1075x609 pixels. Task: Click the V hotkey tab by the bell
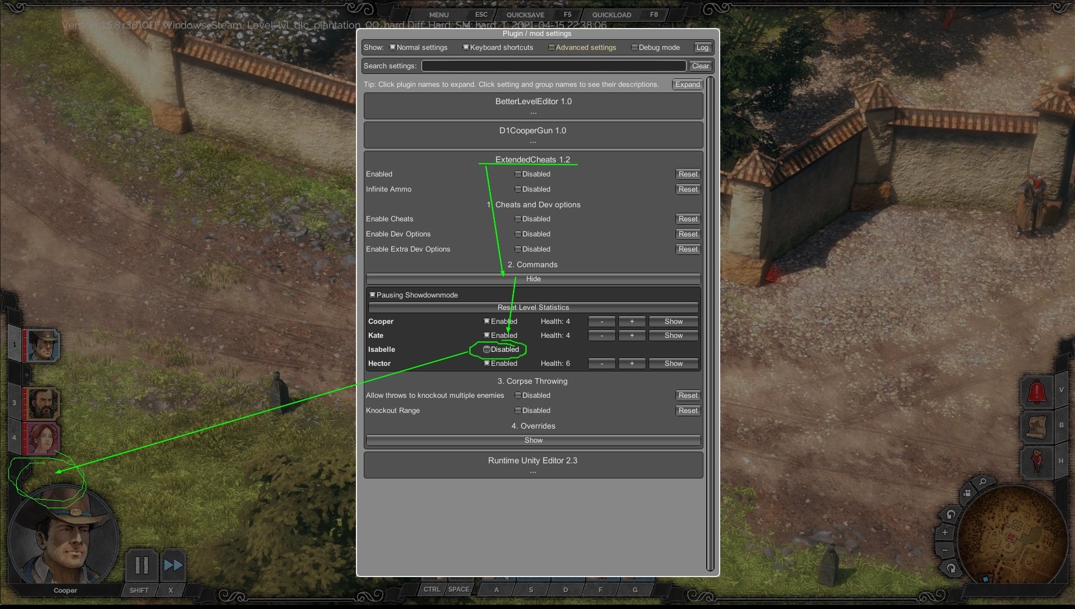click(x=1061, y=390)
